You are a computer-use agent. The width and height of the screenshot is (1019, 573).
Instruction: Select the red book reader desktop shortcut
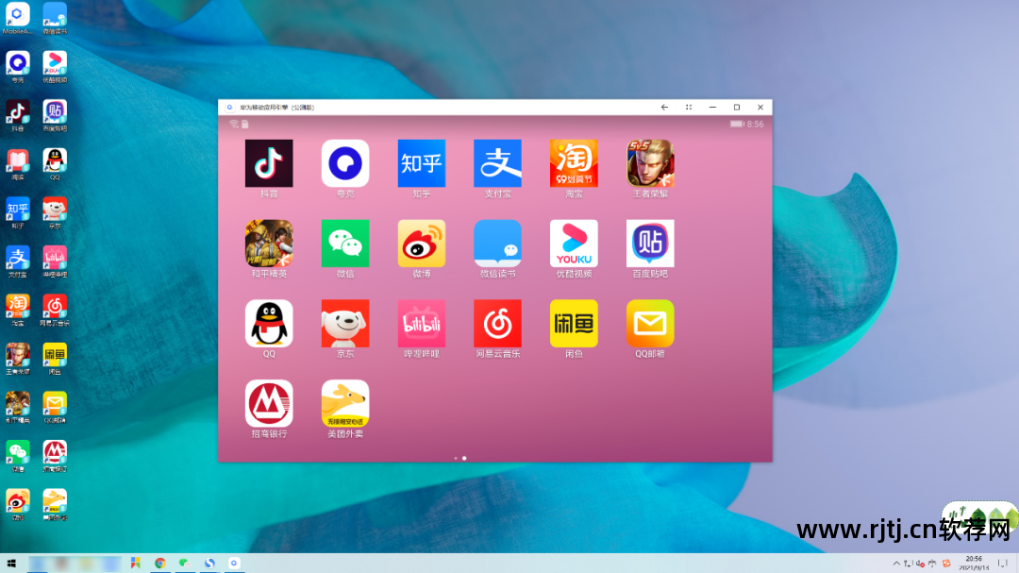(18, 164)
